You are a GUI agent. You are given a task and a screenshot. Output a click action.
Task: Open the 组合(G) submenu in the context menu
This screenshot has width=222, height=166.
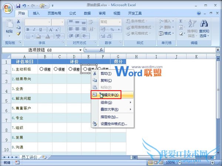pos(112,102)
